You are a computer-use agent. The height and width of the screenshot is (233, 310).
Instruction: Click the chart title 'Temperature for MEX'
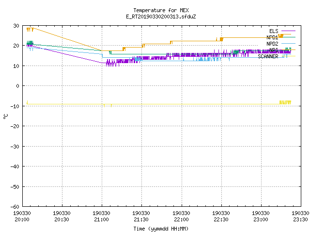161,10
